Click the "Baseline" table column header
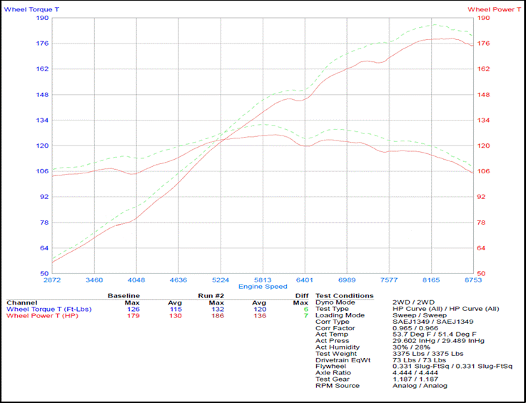 123,296
